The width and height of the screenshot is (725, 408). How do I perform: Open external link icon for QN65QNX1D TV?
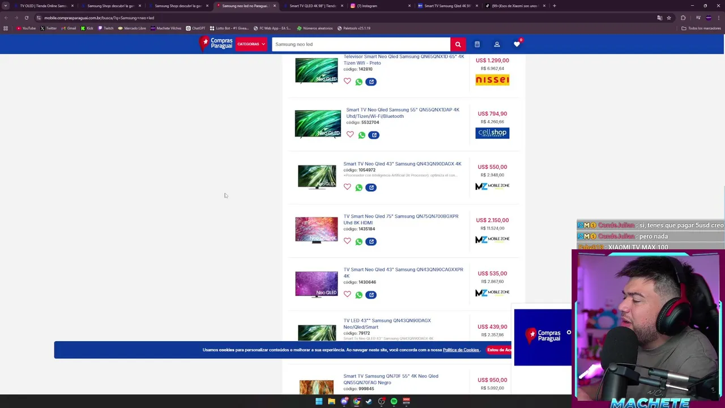tap(371, 82)
